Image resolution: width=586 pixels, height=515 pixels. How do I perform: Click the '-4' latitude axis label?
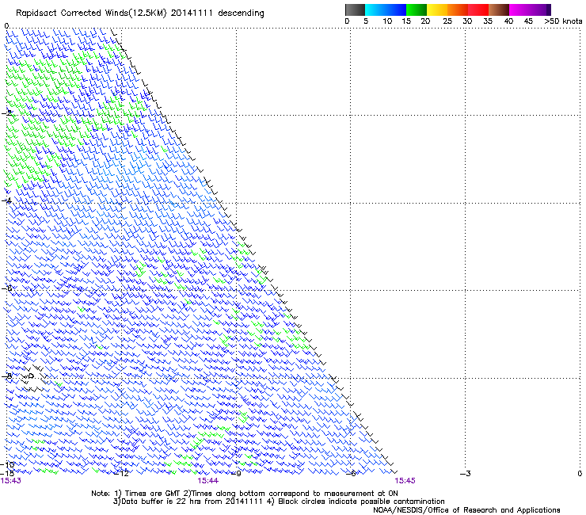pyautogui.click(x=6, y=200)
